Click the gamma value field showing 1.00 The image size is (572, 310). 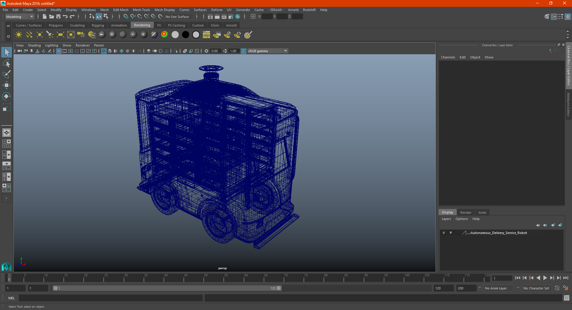tap(234, 51)
